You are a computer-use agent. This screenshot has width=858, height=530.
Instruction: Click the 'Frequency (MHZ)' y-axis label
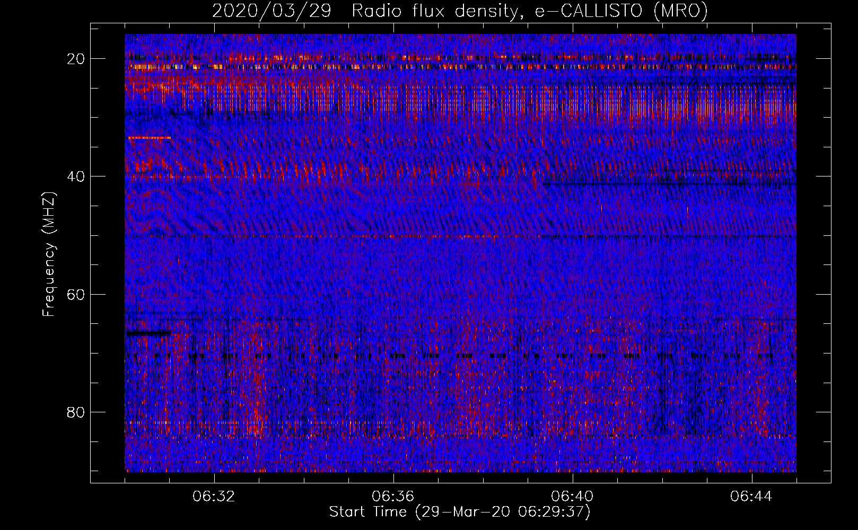point(49,254)
